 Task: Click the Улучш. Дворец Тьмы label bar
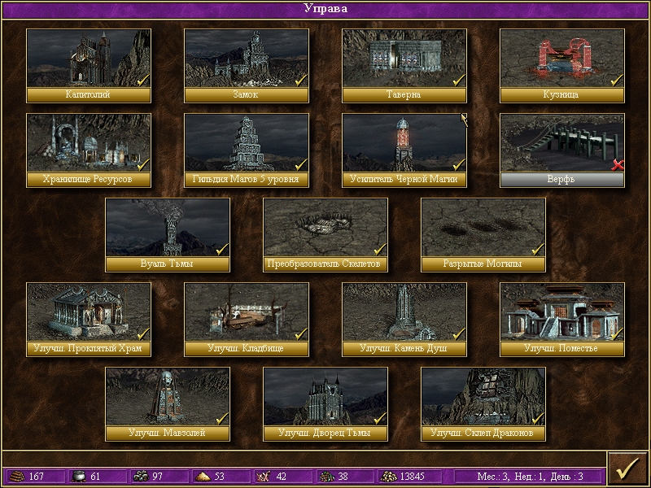click(325, 434)
